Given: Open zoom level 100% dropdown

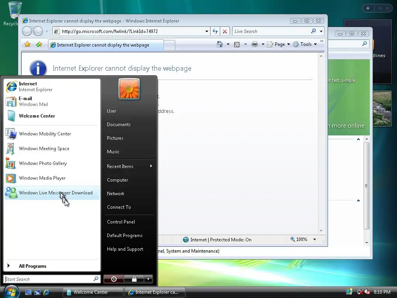Looking at the screenshot, I should coord(314,239).
